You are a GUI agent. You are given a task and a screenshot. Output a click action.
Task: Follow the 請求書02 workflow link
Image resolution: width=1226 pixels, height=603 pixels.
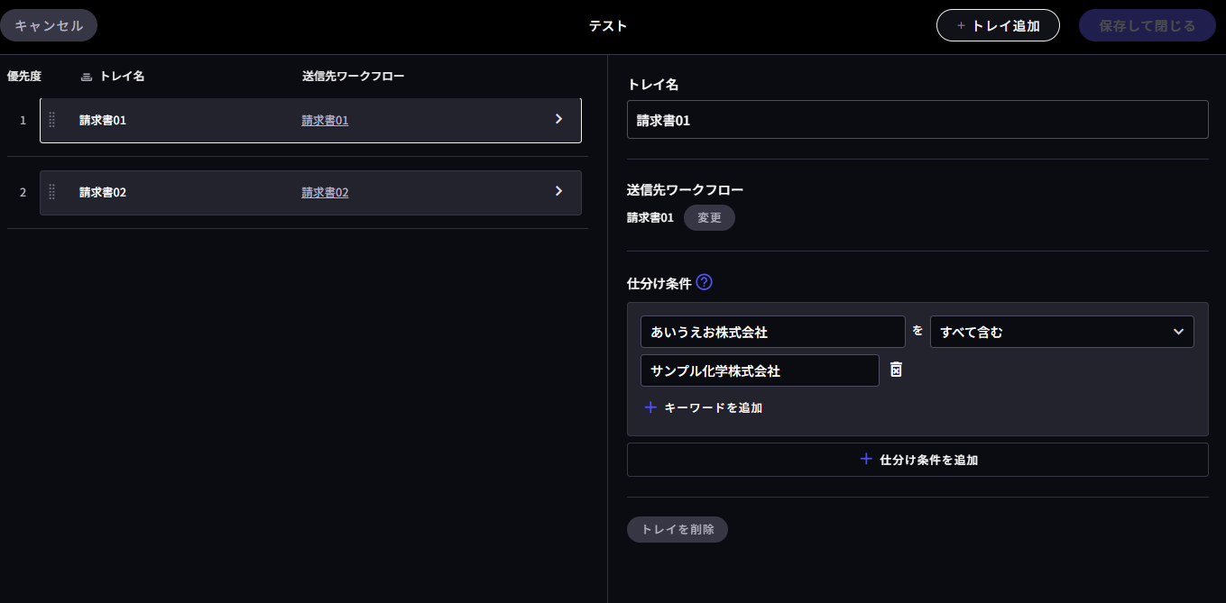pos(325,192)
